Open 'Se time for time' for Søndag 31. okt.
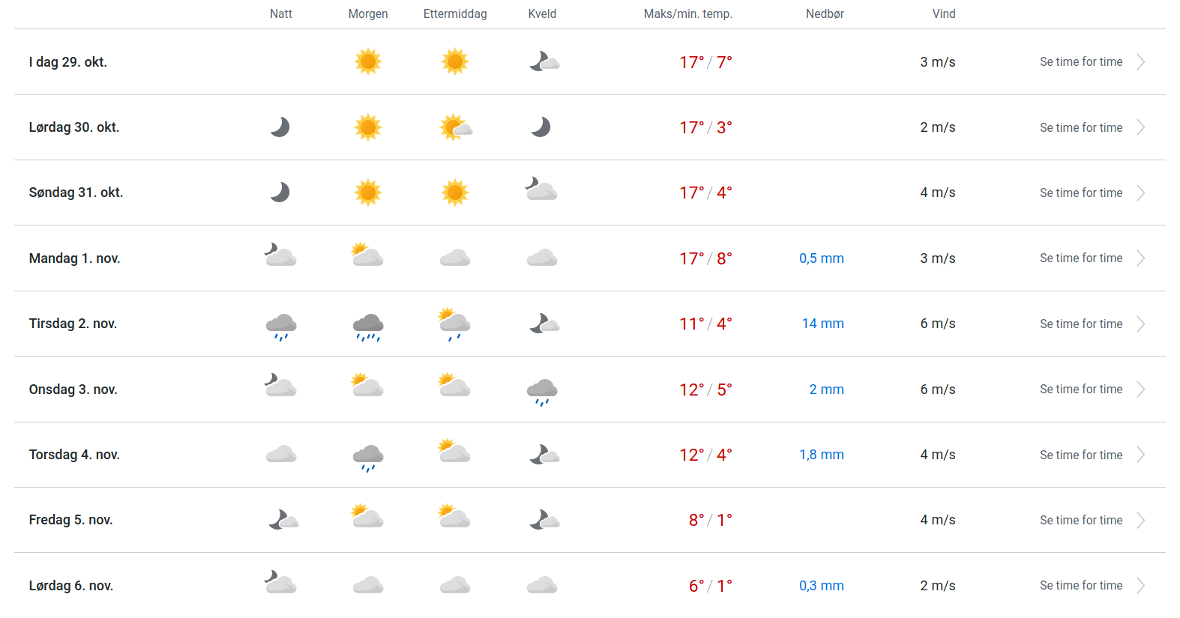Screen dimensions: 1180x618 1081,193
